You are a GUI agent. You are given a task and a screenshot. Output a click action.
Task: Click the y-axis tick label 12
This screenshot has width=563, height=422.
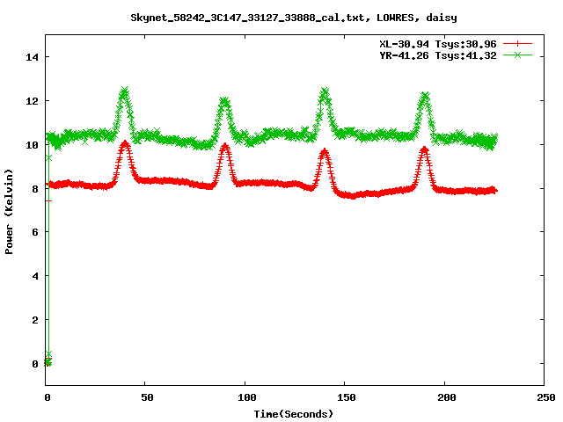pyautogui.click(x=32, y=101)
